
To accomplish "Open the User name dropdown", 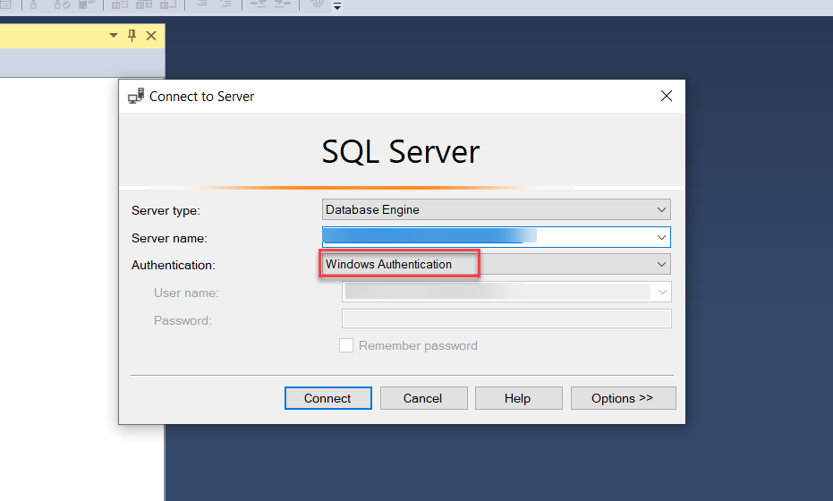I will (662, 292).
